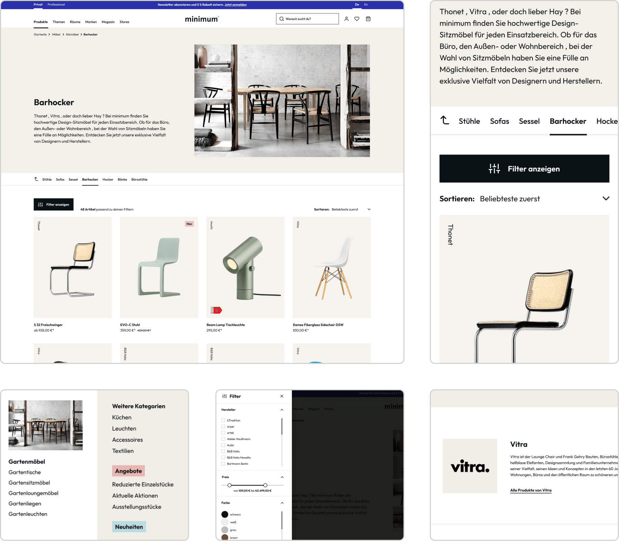This screenshot has height=541, width=619.
Task: Open the Magazin menu item
Action: pos(108,22)
